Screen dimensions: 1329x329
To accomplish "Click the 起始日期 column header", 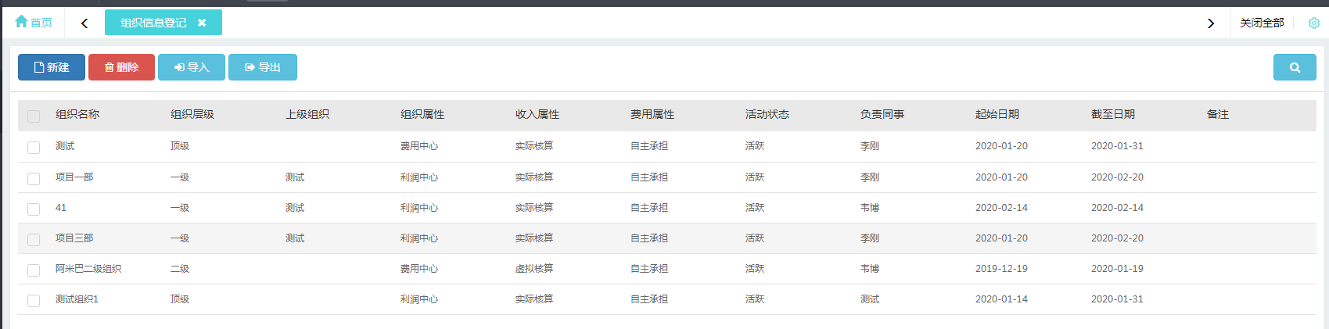I will [997, 114].
